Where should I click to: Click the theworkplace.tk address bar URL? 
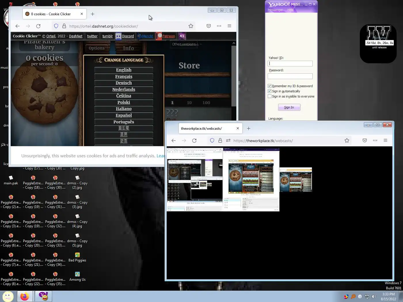click(263, 141)
